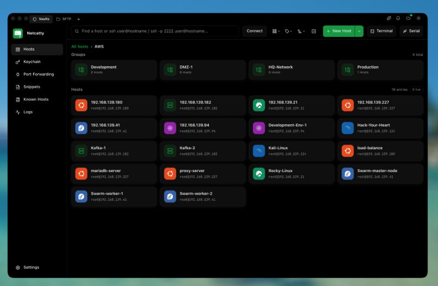This screenshot has width=438, height=286.
Task: Click the AWS breadcrumb text
Action: coord(99,47)
